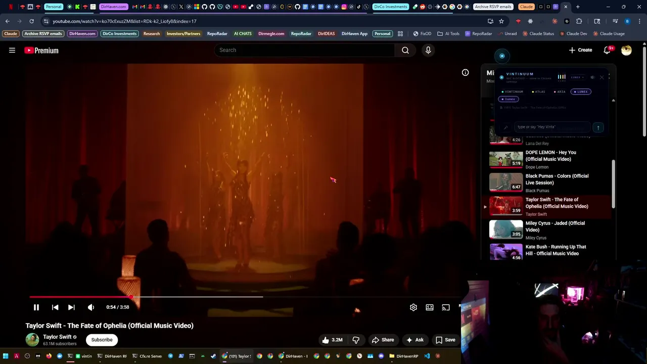Play Black Pumas Colors from playlist
The width and height of the screenshot is (647, 364).
point(548,183)
